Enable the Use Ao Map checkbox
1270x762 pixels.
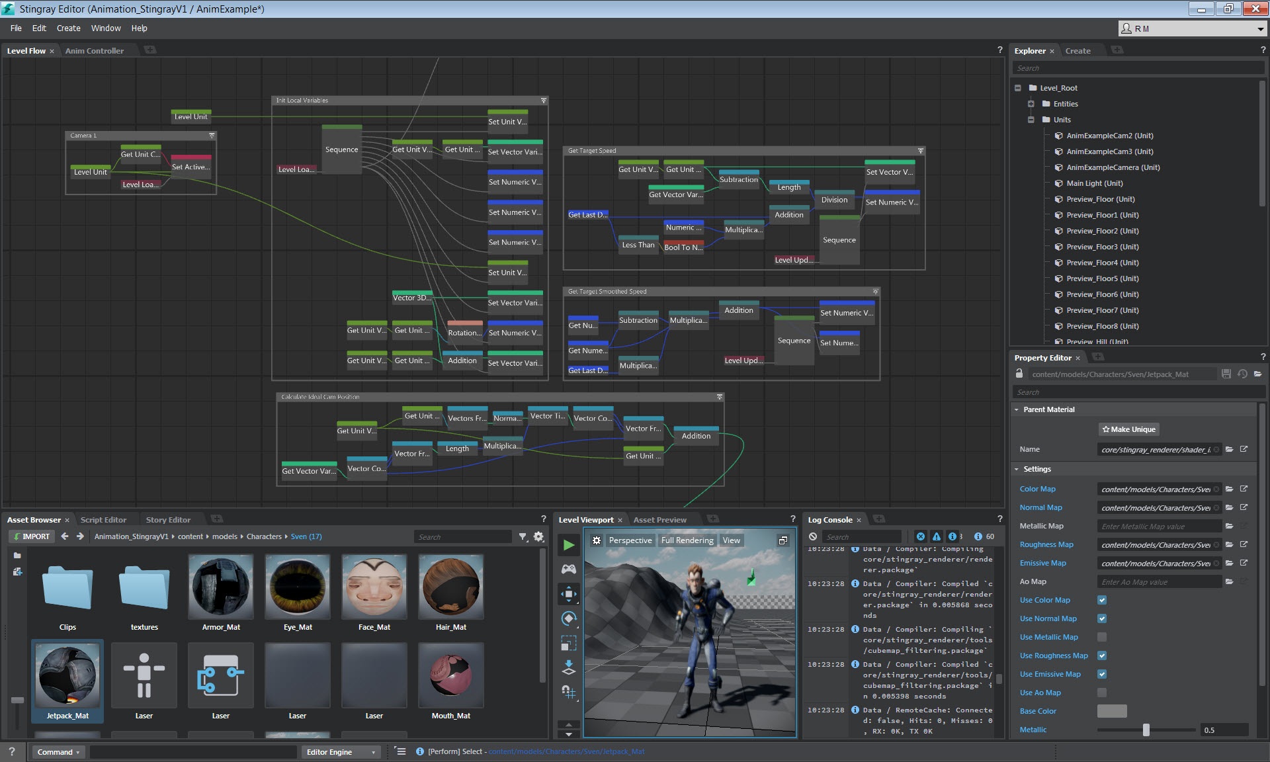click(x=1102, y=693)
